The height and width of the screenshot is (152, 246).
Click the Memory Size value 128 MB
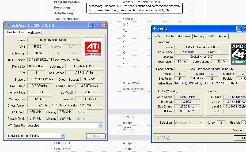point(40,99)
